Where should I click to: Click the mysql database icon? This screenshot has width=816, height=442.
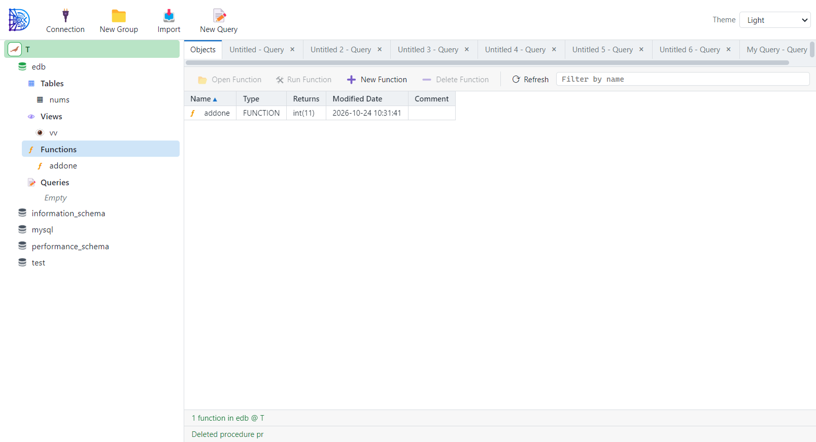click(x=22, y=230)
